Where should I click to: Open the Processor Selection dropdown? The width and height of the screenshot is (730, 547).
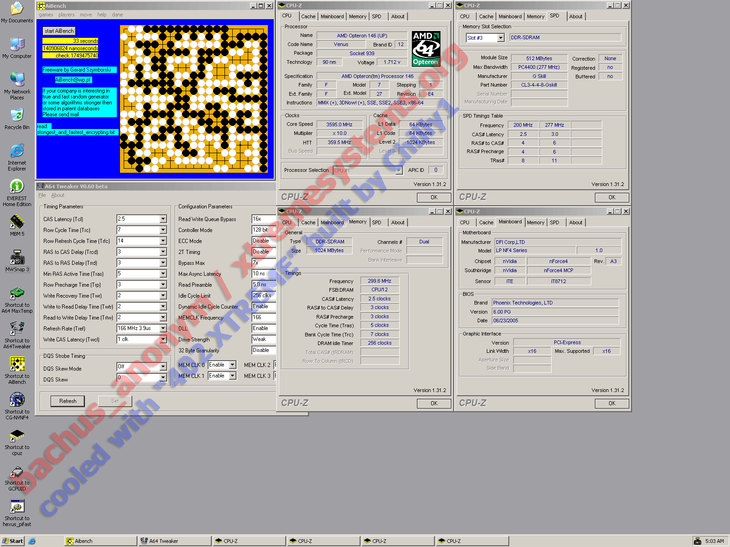click(399, 170)
